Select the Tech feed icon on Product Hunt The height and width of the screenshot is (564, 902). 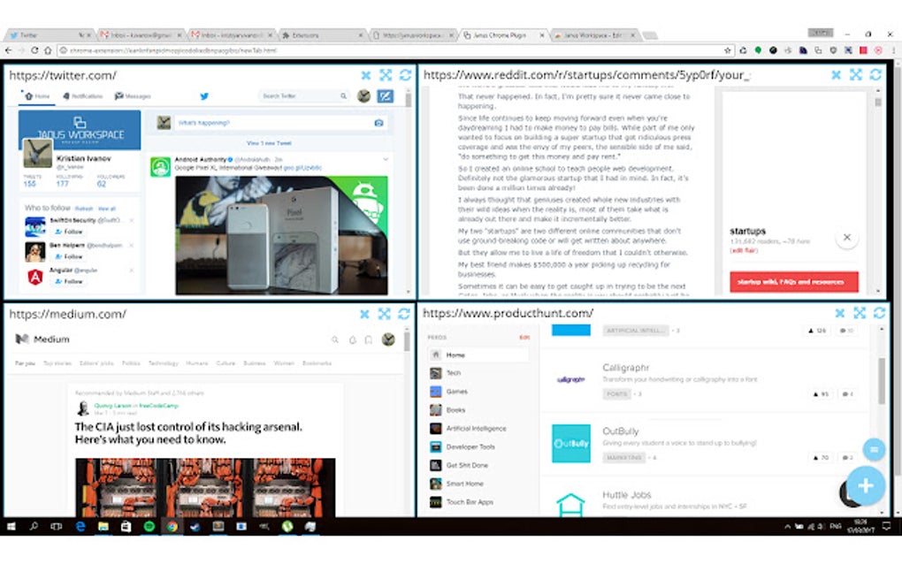(434, 372)
